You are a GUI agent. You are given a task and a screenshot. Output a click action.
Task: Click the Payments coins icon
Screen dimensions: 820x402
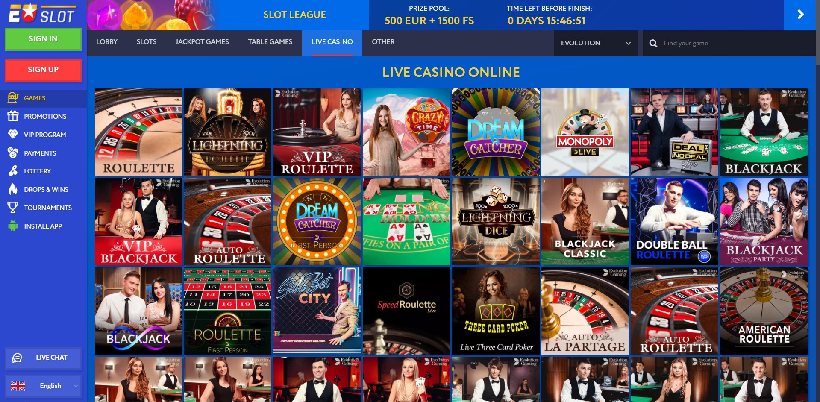pos(13,153)
